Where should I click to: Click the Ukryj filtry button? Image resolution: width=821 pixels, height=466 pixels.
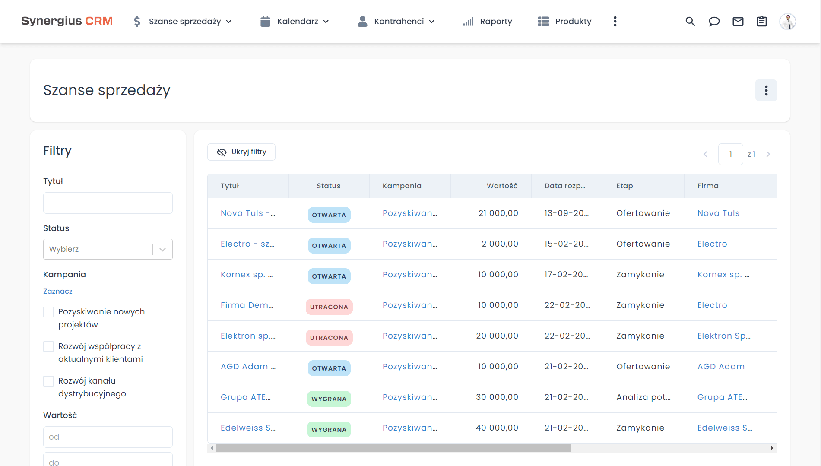[x=241, y=152]
